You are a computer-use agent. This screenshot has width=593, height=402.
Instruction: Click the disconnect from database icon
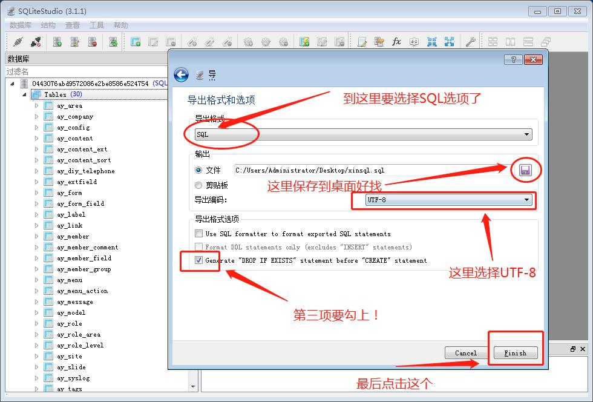[36, 42]
